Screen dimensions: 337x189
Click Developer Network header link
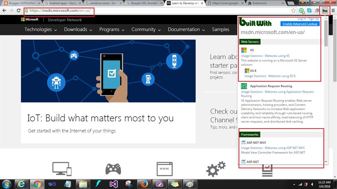click(65, 20)
